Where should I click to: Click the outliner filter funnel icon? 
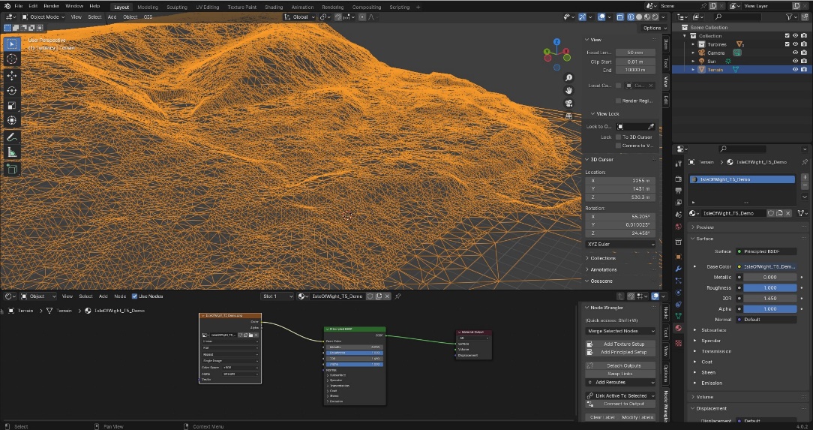point(789,17)
